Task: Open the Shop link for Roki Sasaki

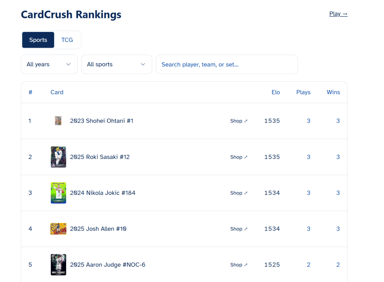Action: (x=239, y=157)
